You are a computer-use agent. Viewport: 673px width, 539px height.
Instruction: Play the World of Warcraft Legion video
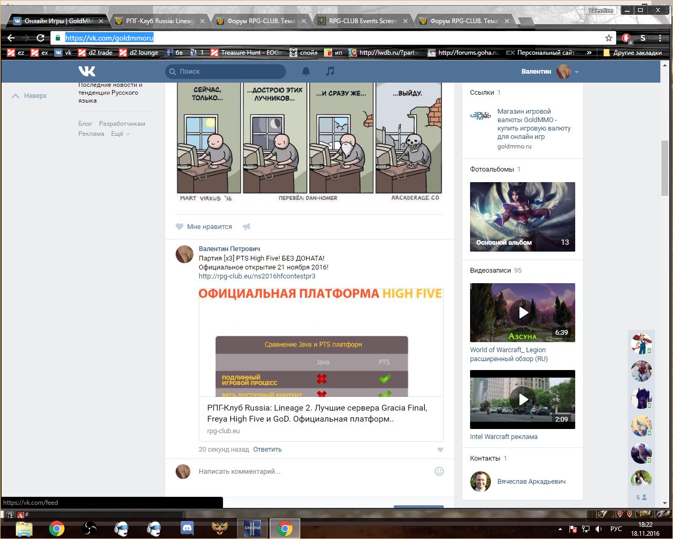(x=523, y=313)
